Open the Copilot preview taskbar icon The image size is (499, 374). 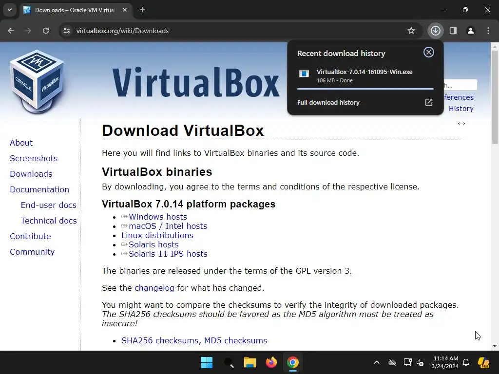click(x=484, y=362)
